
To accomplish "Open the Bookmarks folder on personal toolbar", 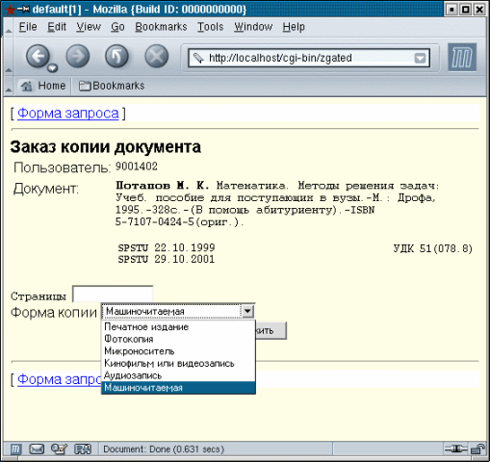I will pyautogui.click(x=112, y=86).
